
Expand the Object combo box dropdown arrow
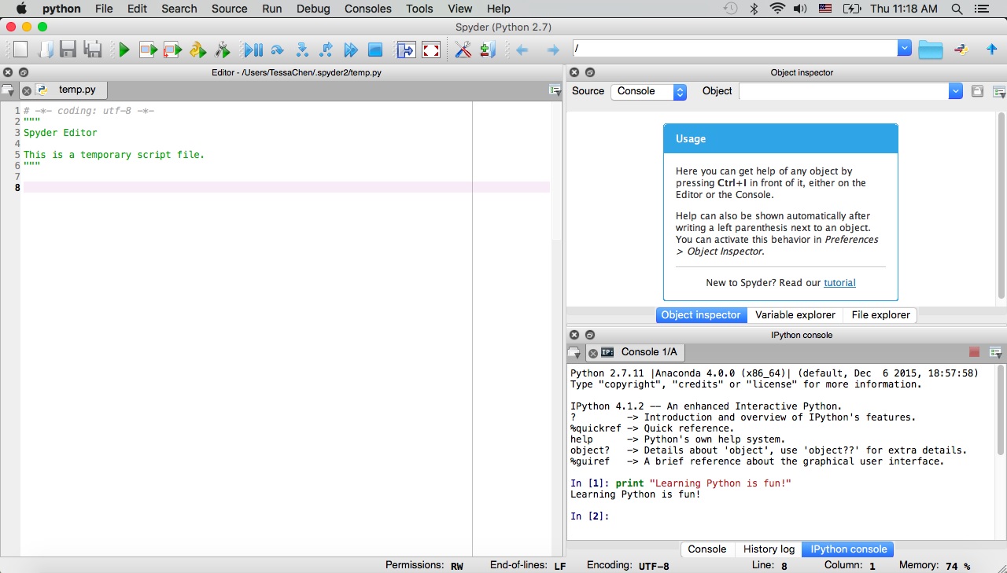click(955, 91)
